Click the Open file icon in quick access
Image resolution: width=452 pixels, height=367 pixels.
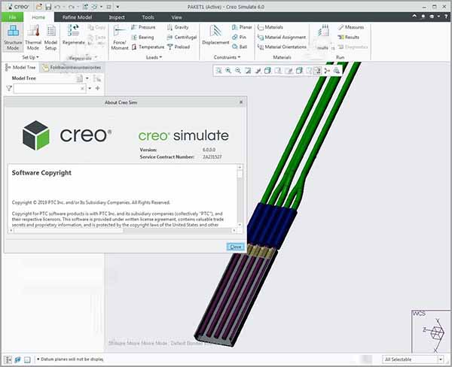(x=39, y=7)
